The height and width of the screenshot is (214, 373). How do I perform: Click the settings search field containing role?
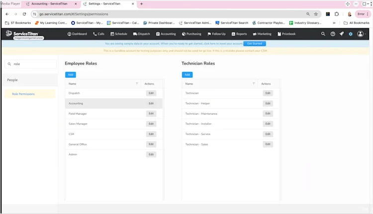tap(30, 64)
